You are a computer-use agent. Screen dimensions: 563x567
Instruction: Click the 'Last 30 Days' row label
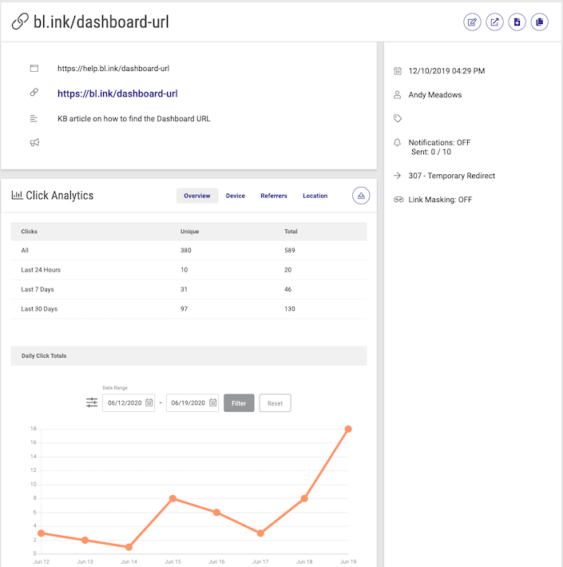(x=39, y=309)
